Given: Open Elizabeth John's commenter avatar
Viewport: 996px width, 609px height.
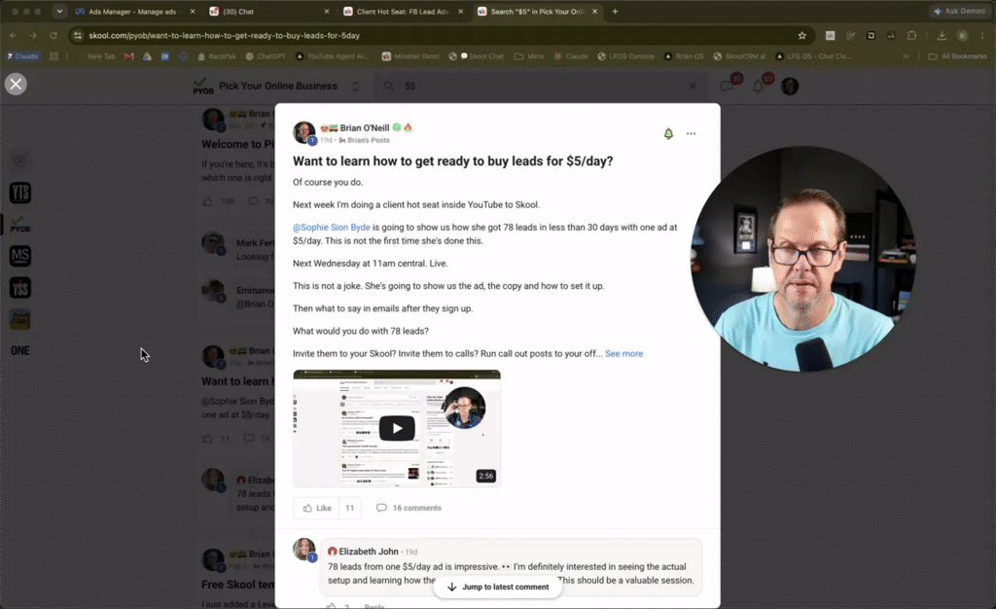Looking at the screenshot, I should click(x=304, y=550).
